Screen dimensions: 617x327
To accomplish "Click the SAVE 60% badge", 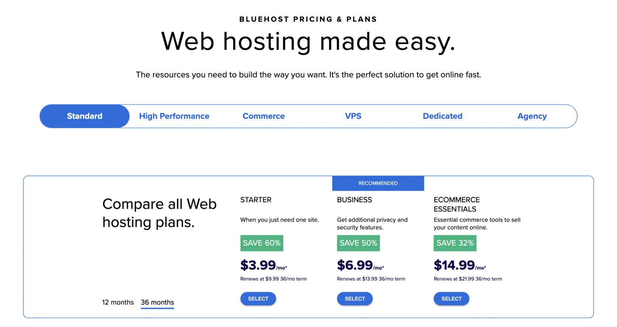I will pos(262,243).
